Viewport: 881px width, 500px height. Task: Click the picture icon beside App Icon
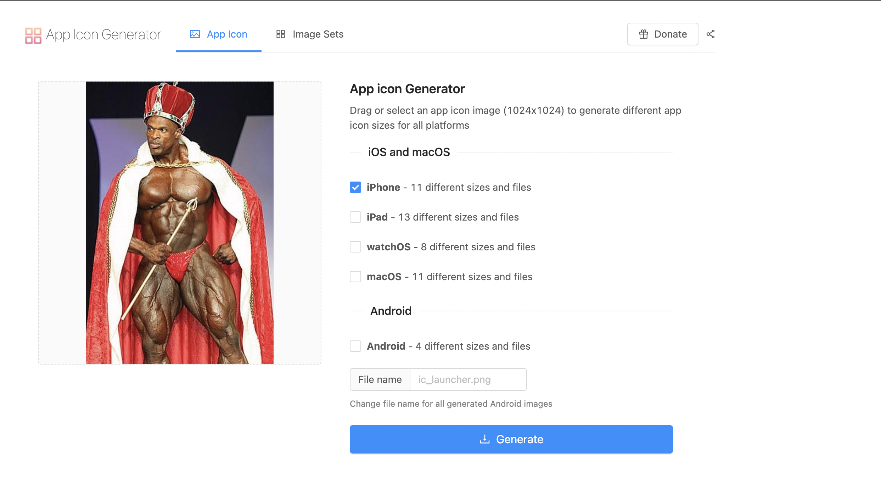pos(195,34)
